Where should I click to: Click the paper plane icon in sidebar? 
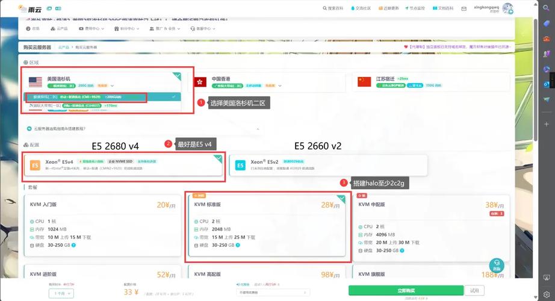pyautogui.click(x=547, y=100)
